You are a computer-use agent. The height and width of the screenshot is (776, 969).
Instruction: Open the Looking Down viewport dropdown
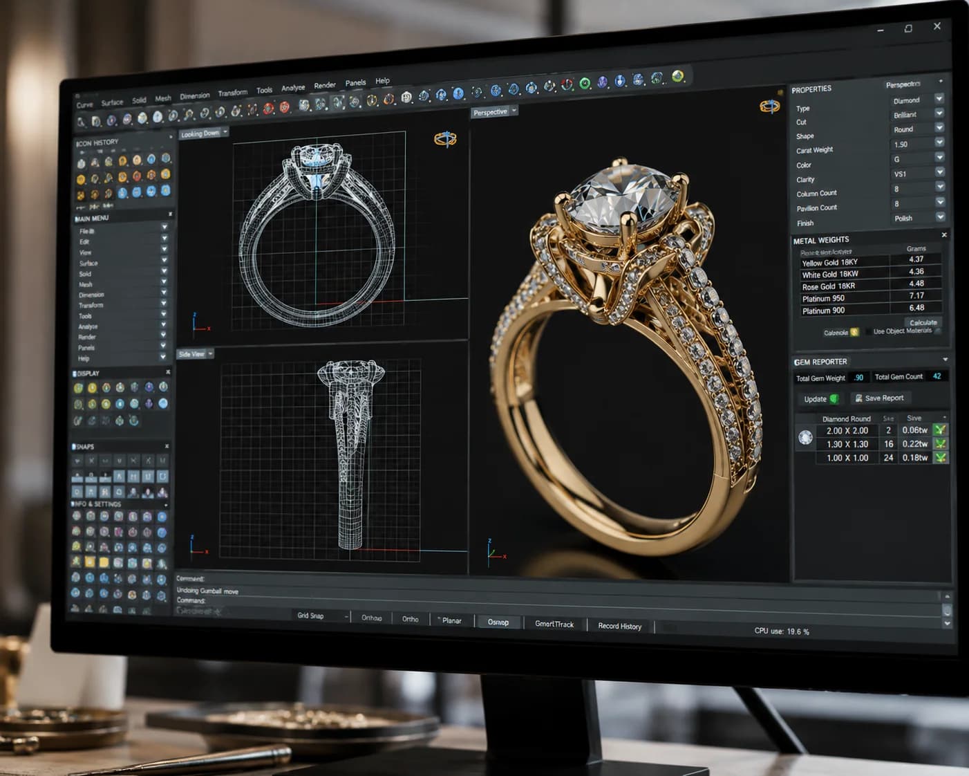click(x=225, y=131)
